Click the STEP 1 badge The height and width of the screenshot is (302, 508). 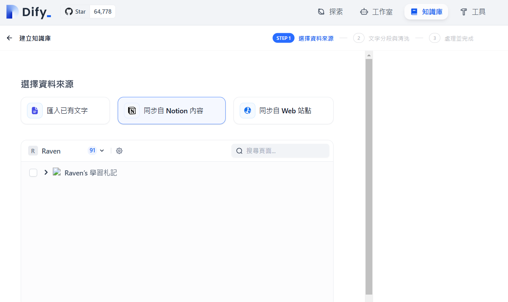[x=284, y=38]
